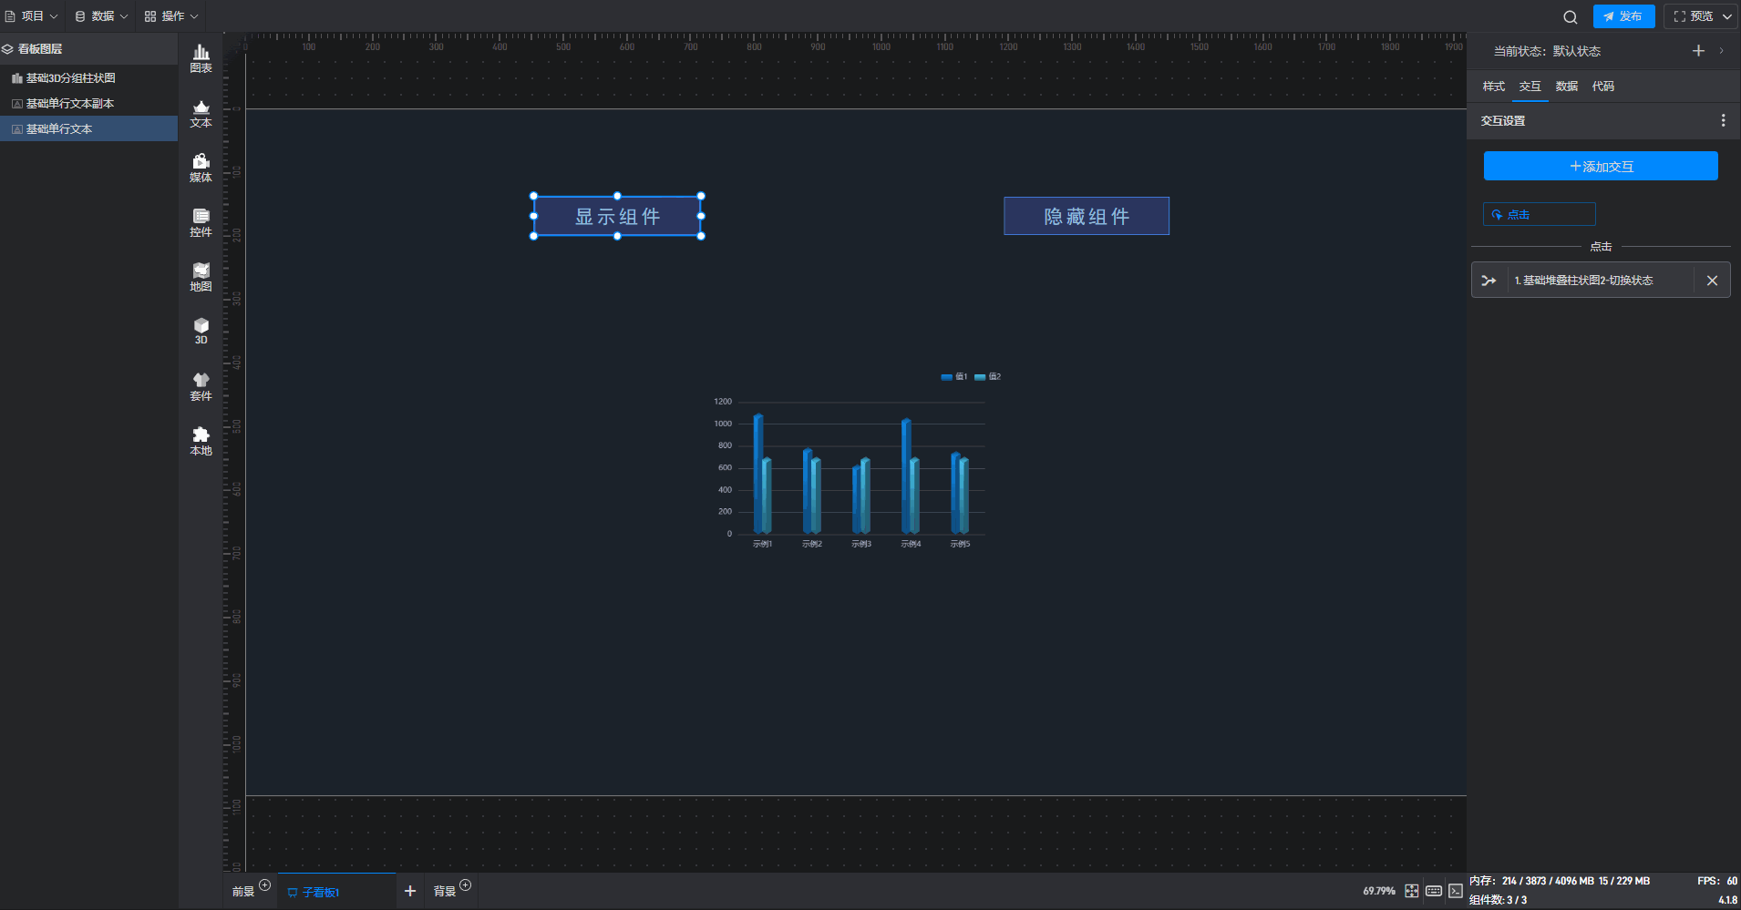The height and width of the screenshot is (910, 1741).
Task: Open the 套件 kit components panel
Action: [x=201, y=386]
